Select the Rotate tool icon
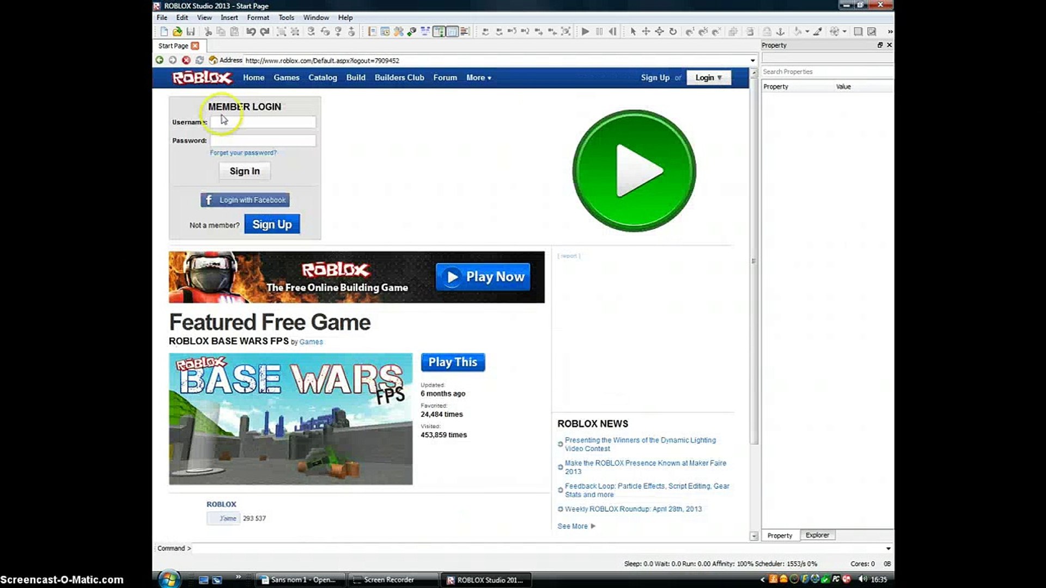 tap(673, 32)
